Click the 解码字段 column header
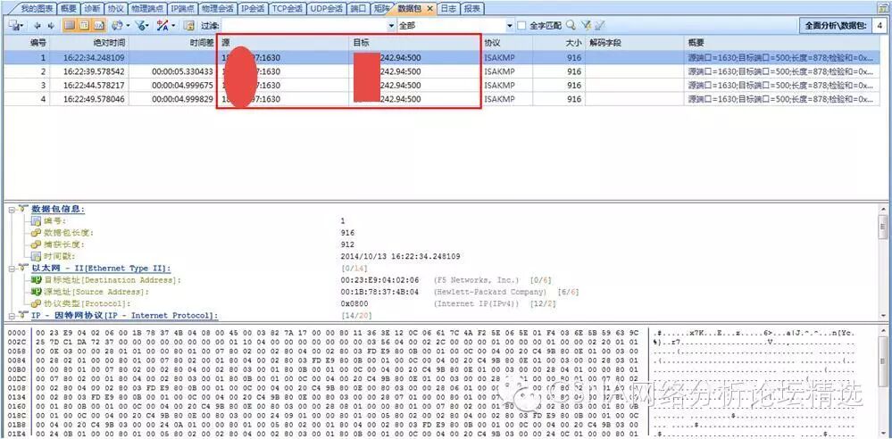 click(635, 43)
